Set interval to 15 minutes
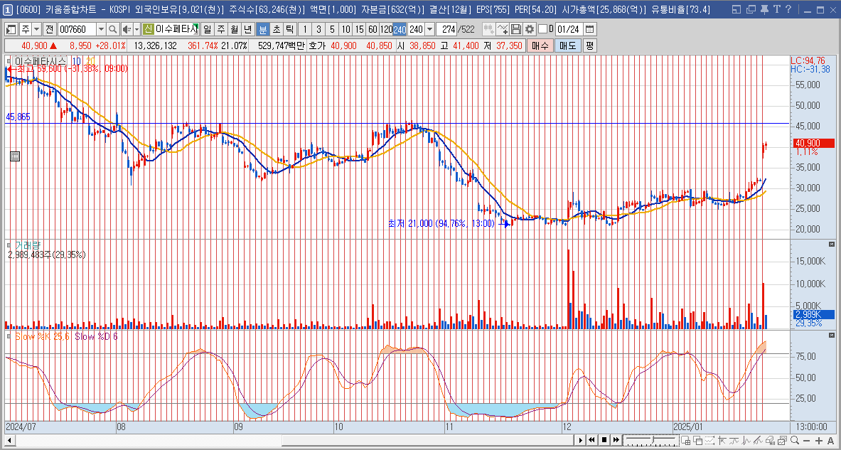The width and height of the screenshot is (841, 450). (359, 29)
